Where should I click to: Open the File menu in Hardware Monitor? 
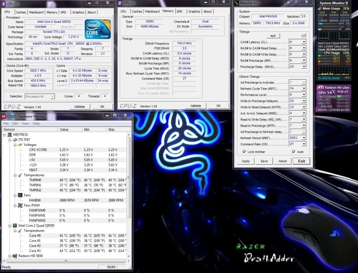pos(6,124)
